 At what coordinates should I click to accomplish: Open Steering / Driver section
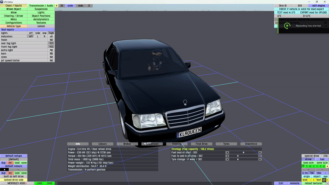(x=14, y=16)
